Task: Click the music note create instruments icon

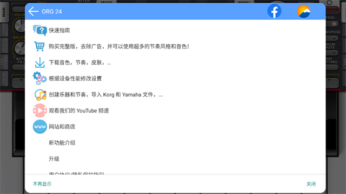Action: (40, 95)
